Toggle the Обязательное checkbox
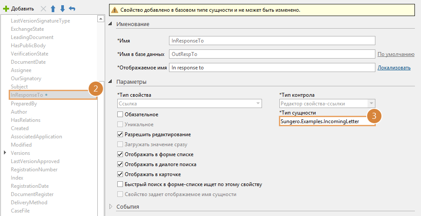 [x=120, y=115]
